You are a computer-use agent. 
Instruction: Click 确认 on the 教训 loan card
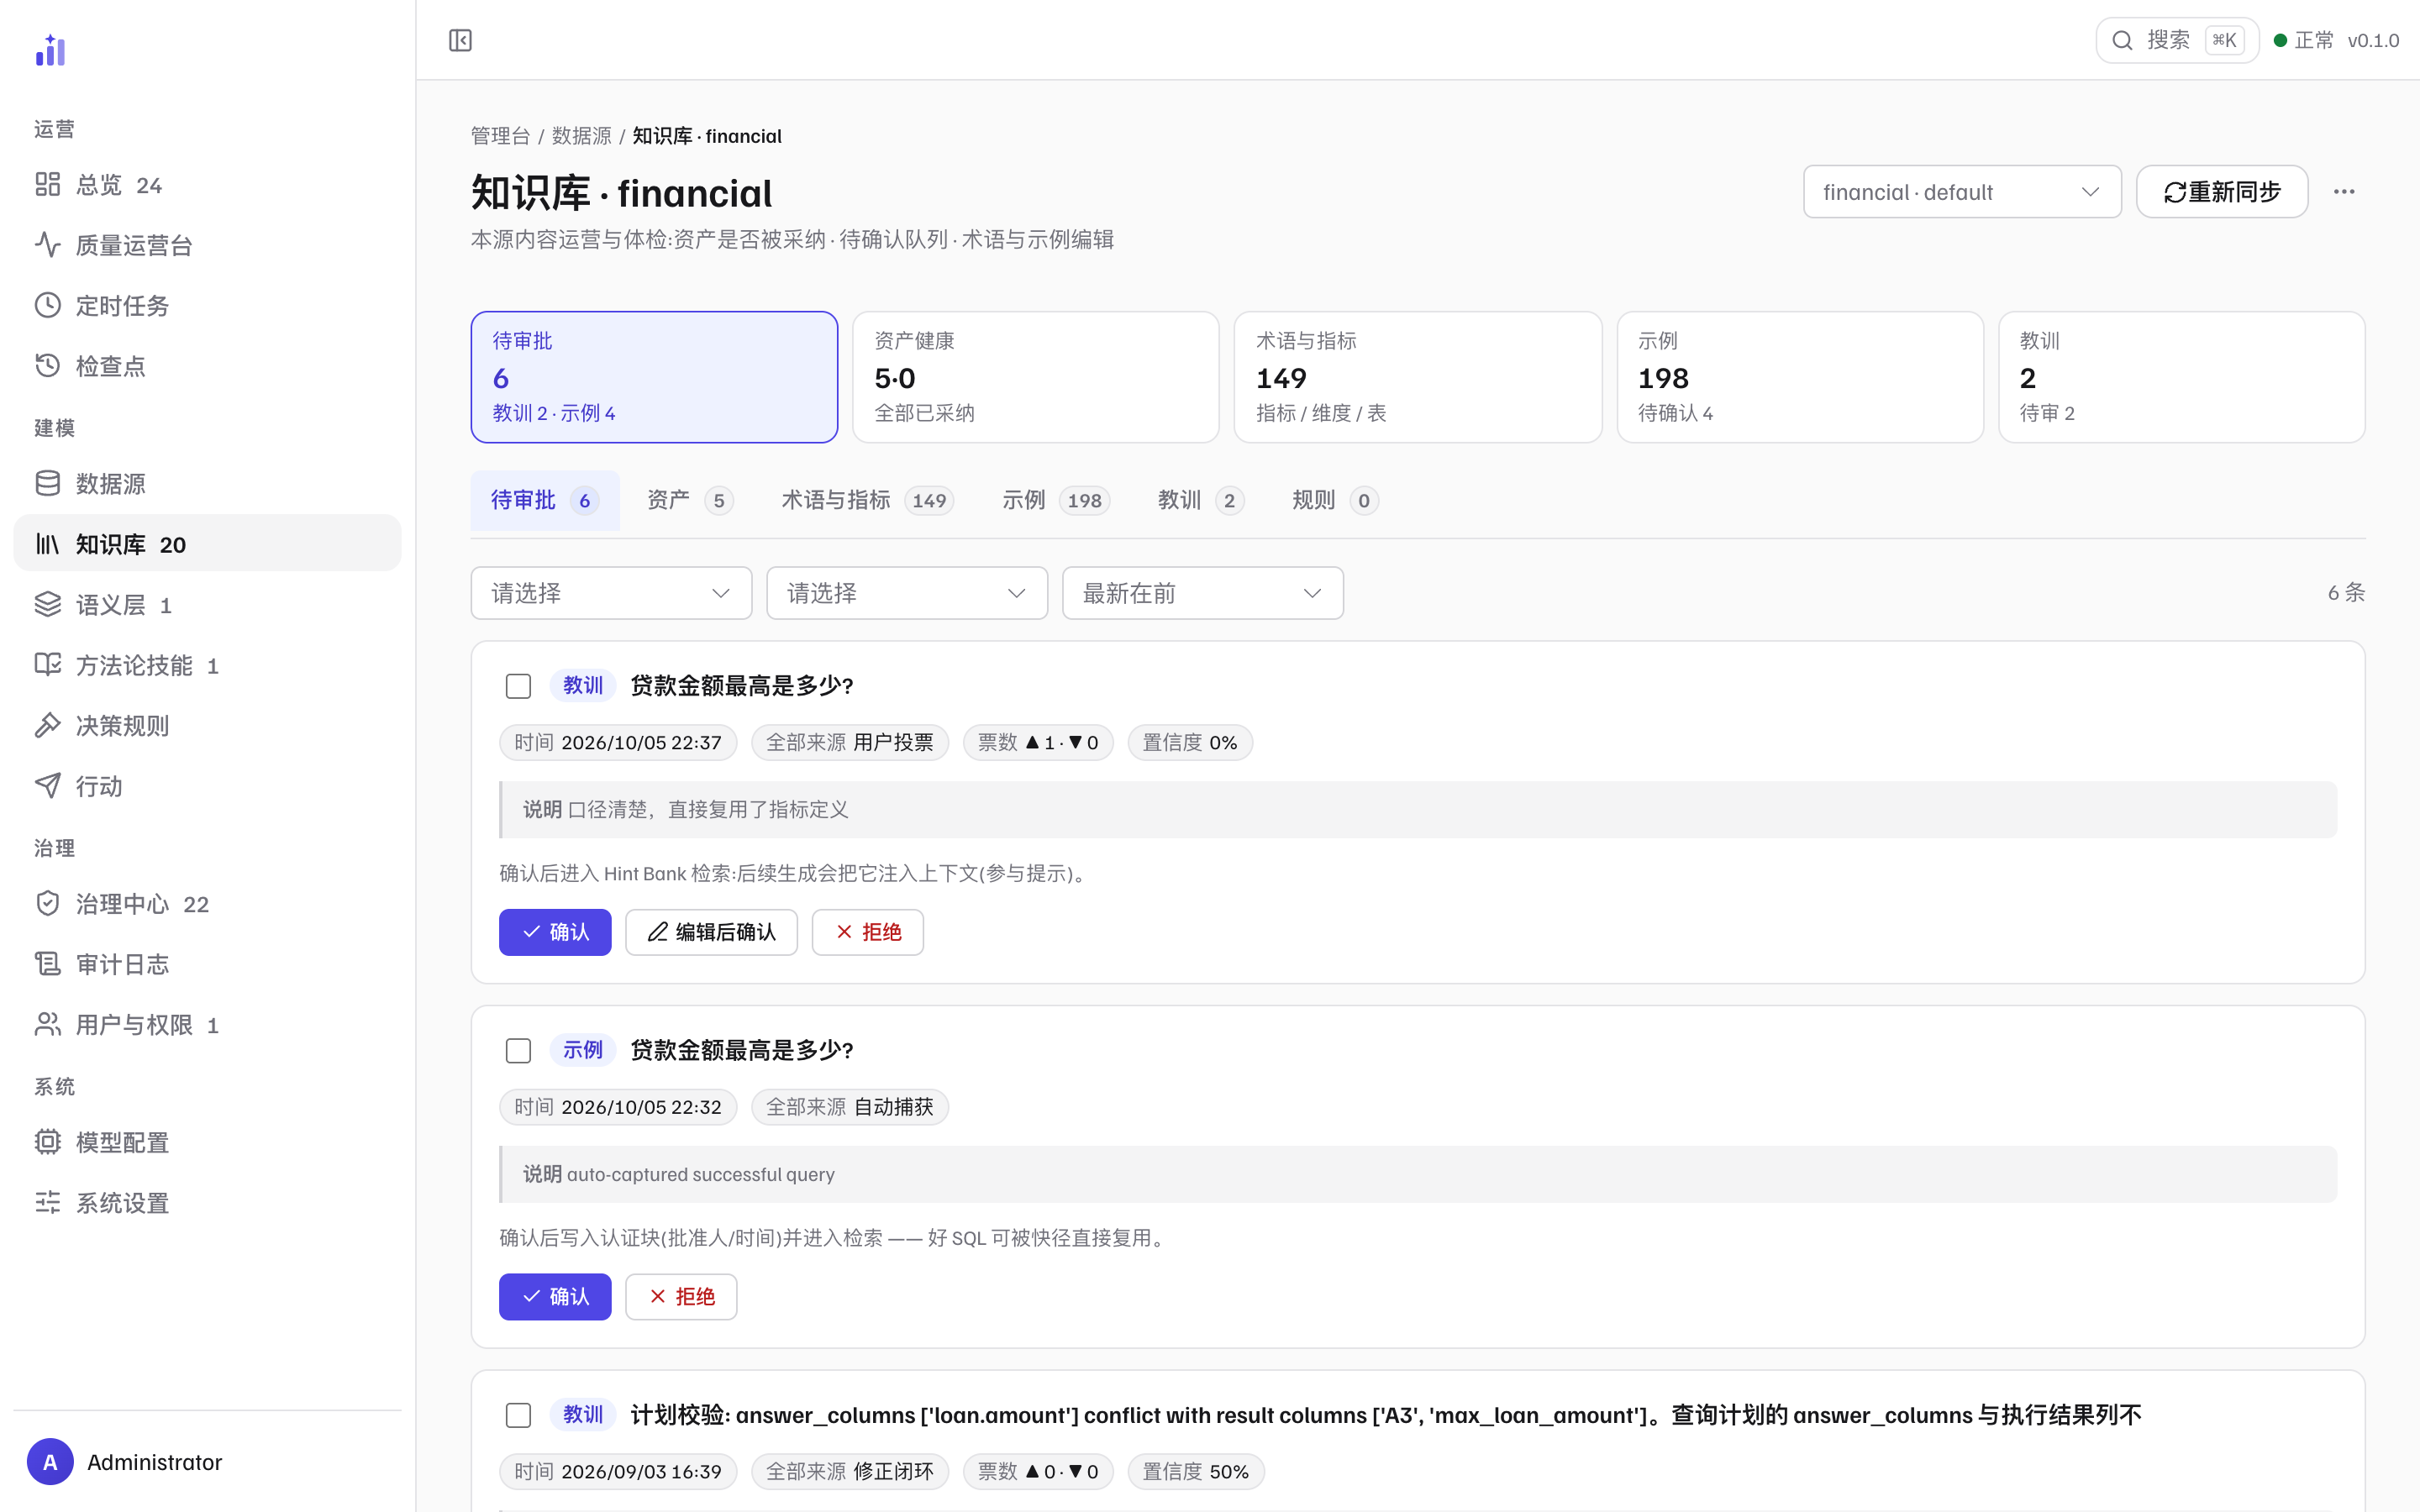click(x=555, y=932)
